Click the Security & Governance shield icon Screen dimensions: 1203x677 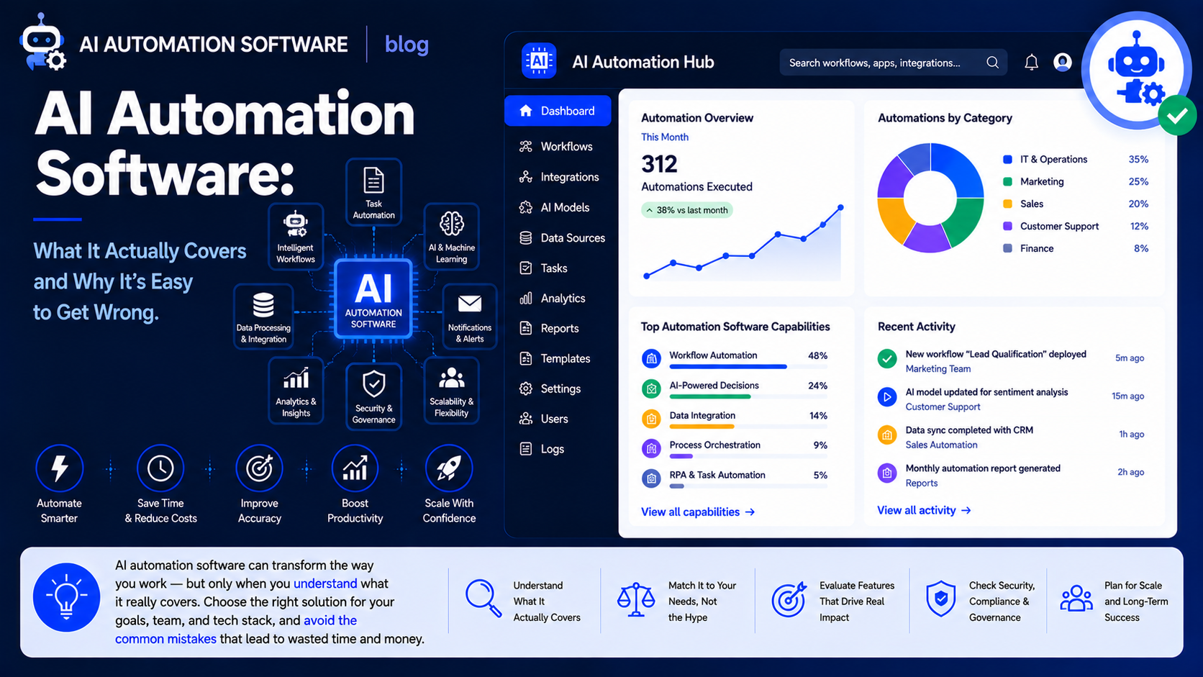point(373,384)
